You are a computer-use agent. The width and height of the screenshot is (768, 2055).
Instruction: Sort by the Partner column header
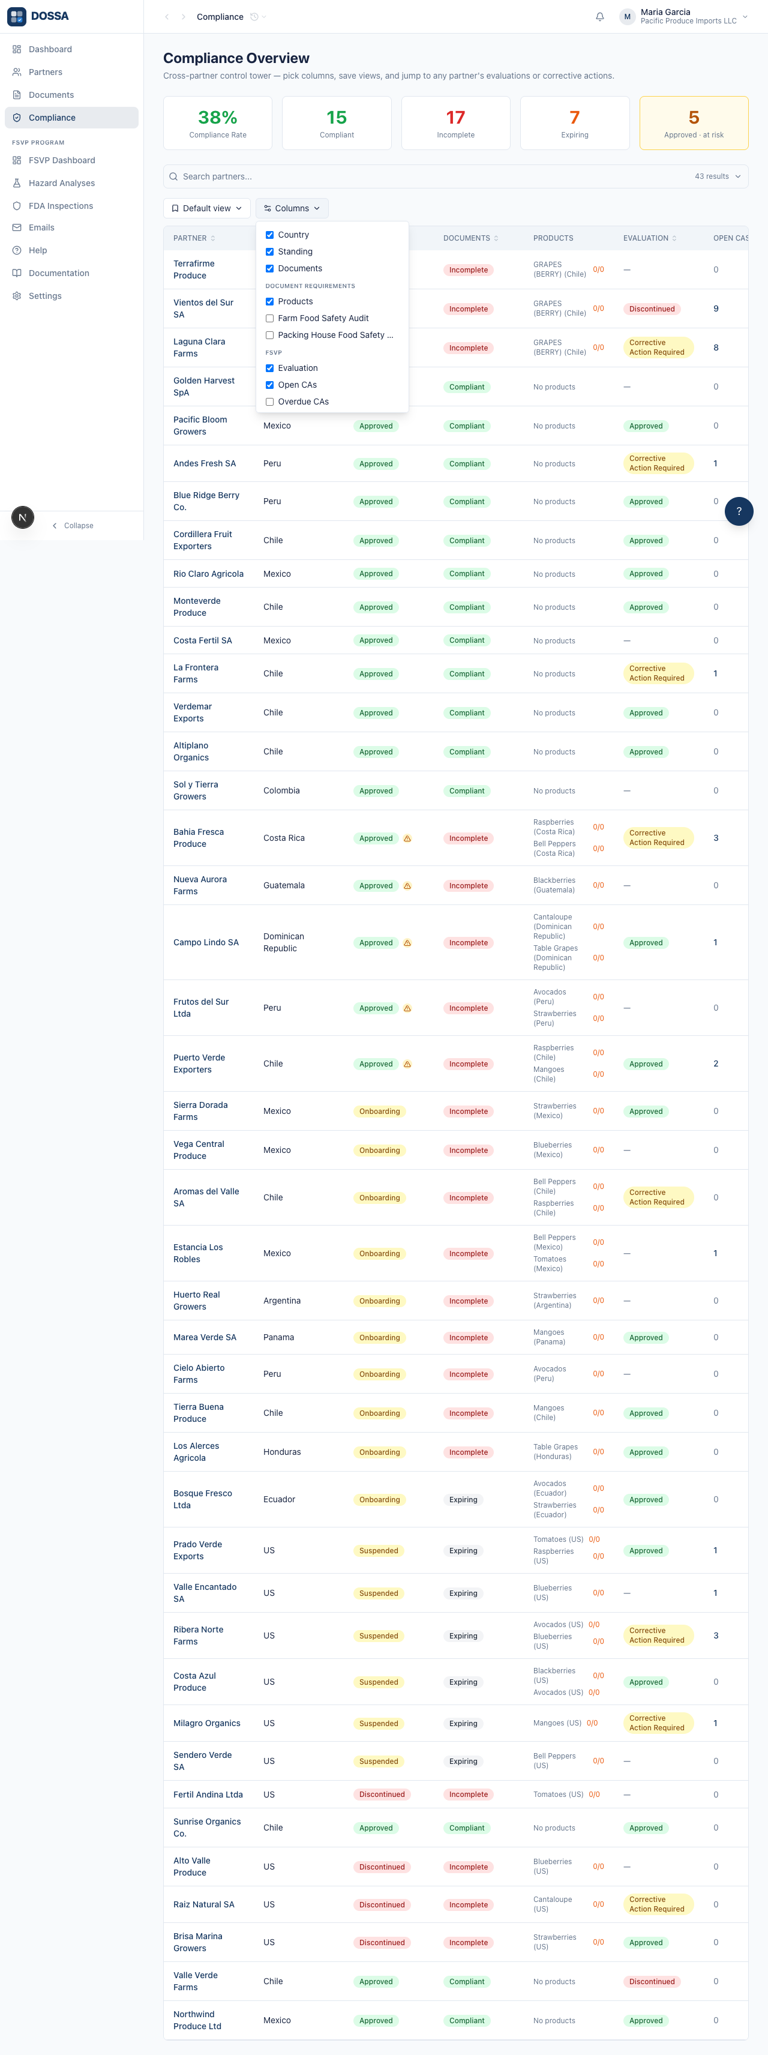tap(194, 238)
